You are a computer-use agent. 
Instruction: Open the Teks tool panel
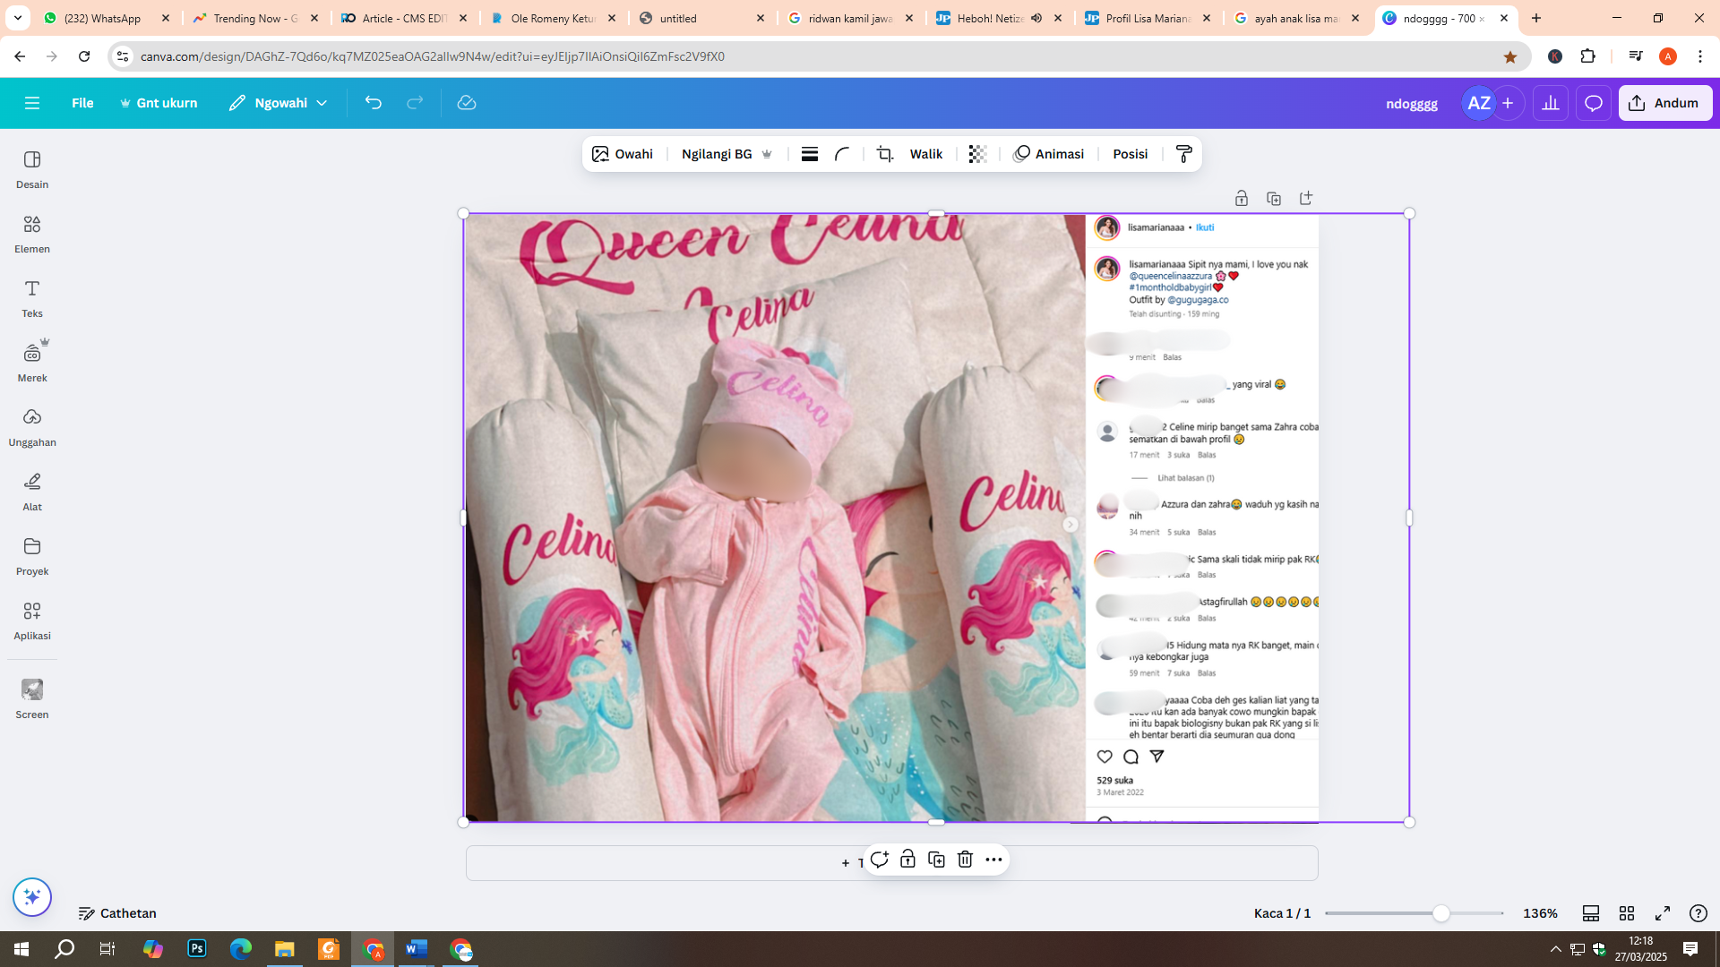coord(32,298)
